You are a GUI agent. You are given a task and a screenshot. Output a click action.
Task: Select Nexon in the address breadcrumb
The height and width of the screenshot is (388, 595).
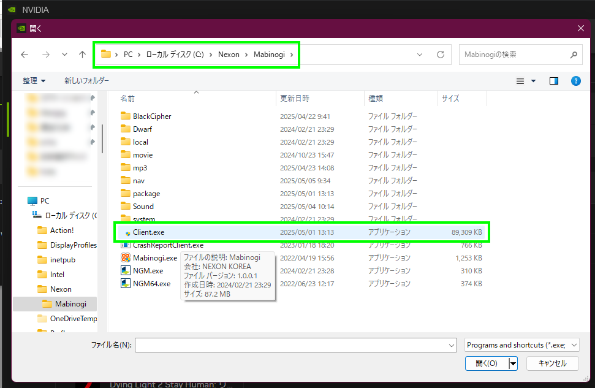point(229,55)
